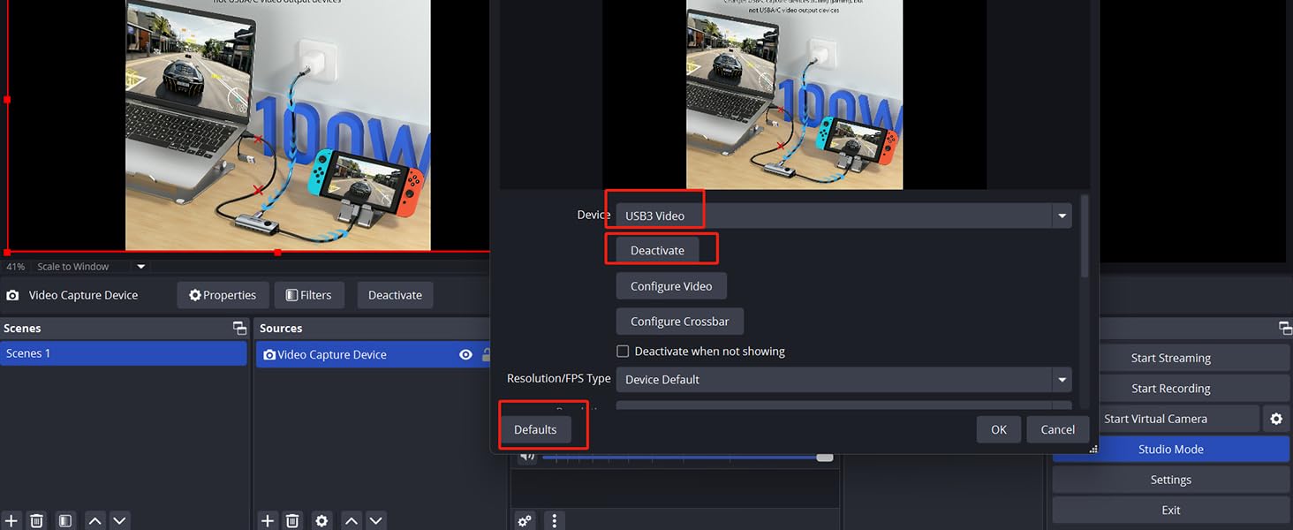
Task: Toggle Studio Mode off
Action: point(1170,449)
